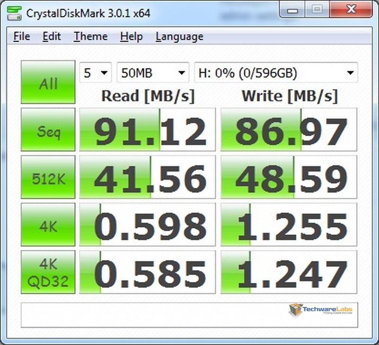379x345 pixels.
Task: Start the Seq sequential test
Action: (48, 130)
